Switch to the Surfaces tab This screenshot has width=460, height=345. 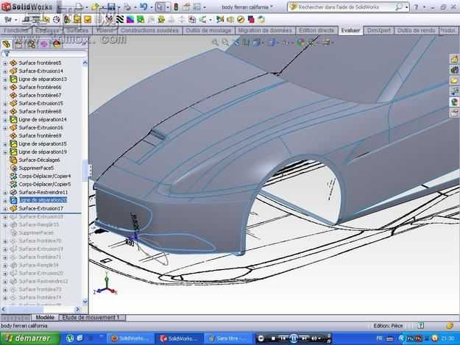point(77,30)
